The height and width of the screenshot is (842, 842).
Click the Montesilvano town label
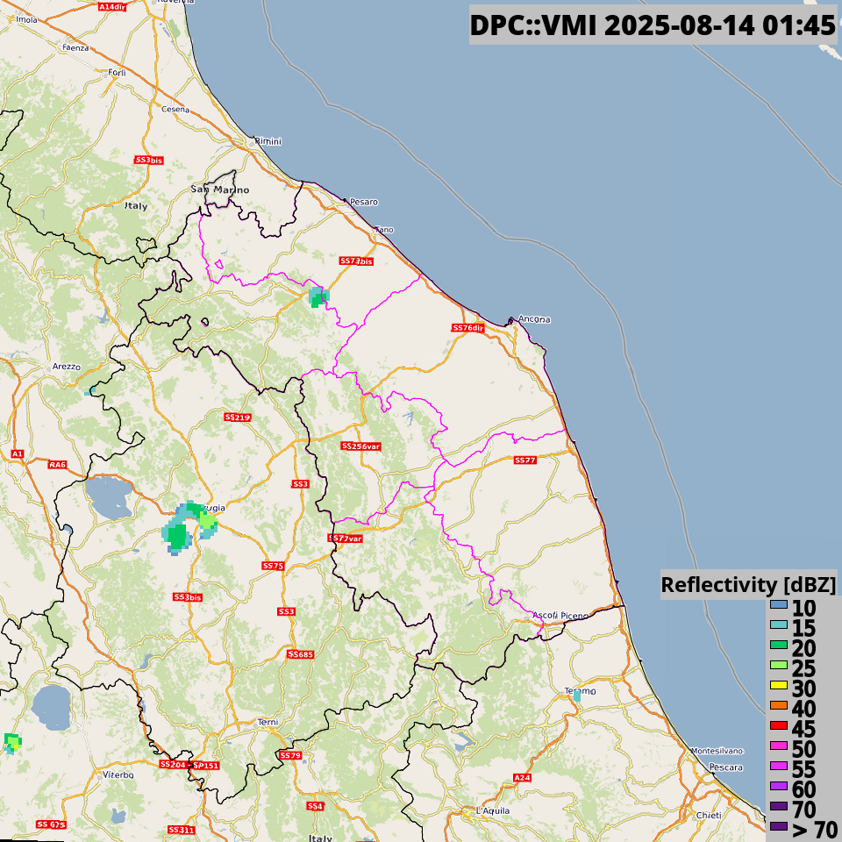(717, 751)
